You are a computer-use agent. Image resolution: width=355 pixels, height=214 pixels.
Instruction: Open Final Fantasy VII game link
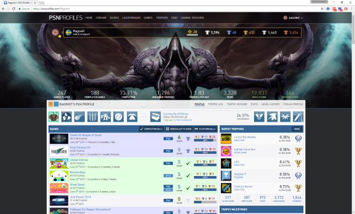pyautogui.click(x=80, y=147)
